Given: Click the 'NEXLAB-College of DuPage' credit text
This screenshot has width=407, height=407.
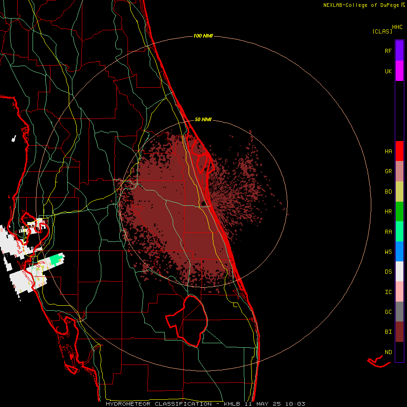Looking at the screenshot, I should click(361, 5).
